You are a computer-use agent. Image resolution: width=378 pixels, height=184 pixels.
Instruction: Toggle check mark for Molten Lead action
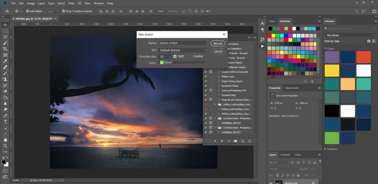point(206,77)
